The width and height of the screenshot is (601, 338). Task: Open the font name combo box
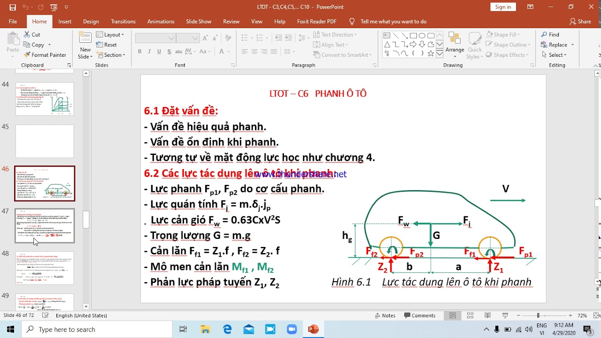pos(155,38)
